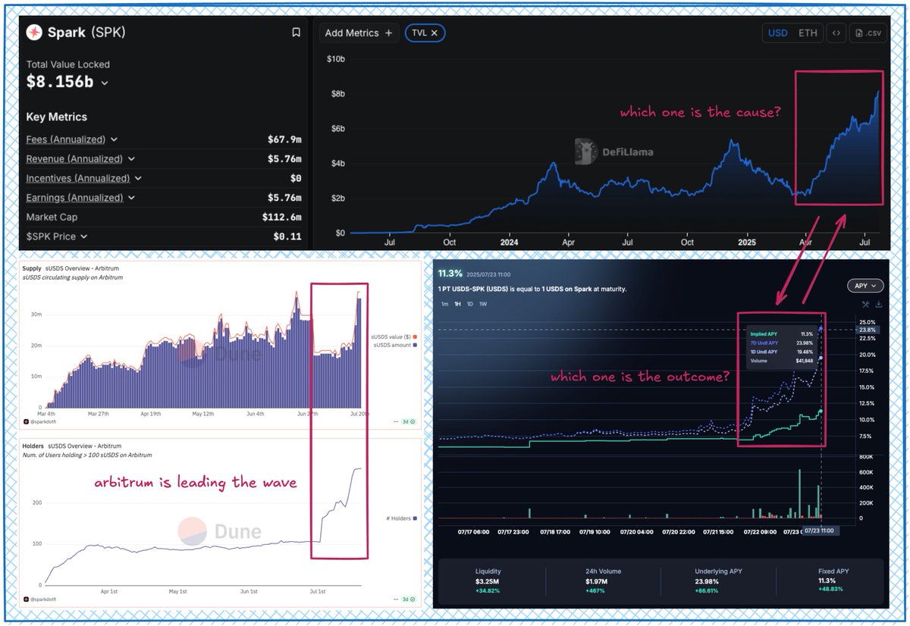Open the @sparkdotfi link under Holders chart
Screen dimensions: 910x626
(x=42, y=599)
